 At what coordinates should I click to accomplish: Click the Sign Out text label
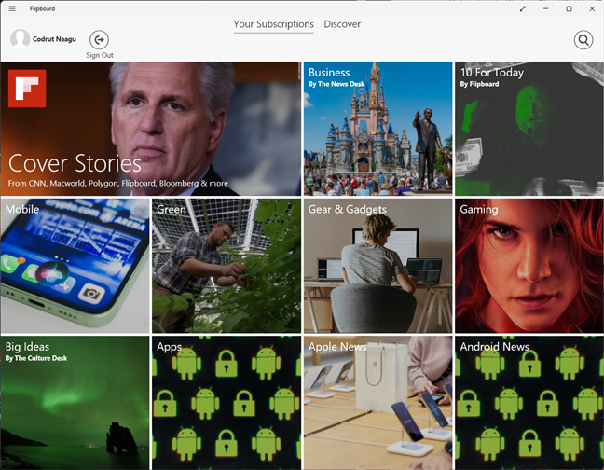(100, 55)
